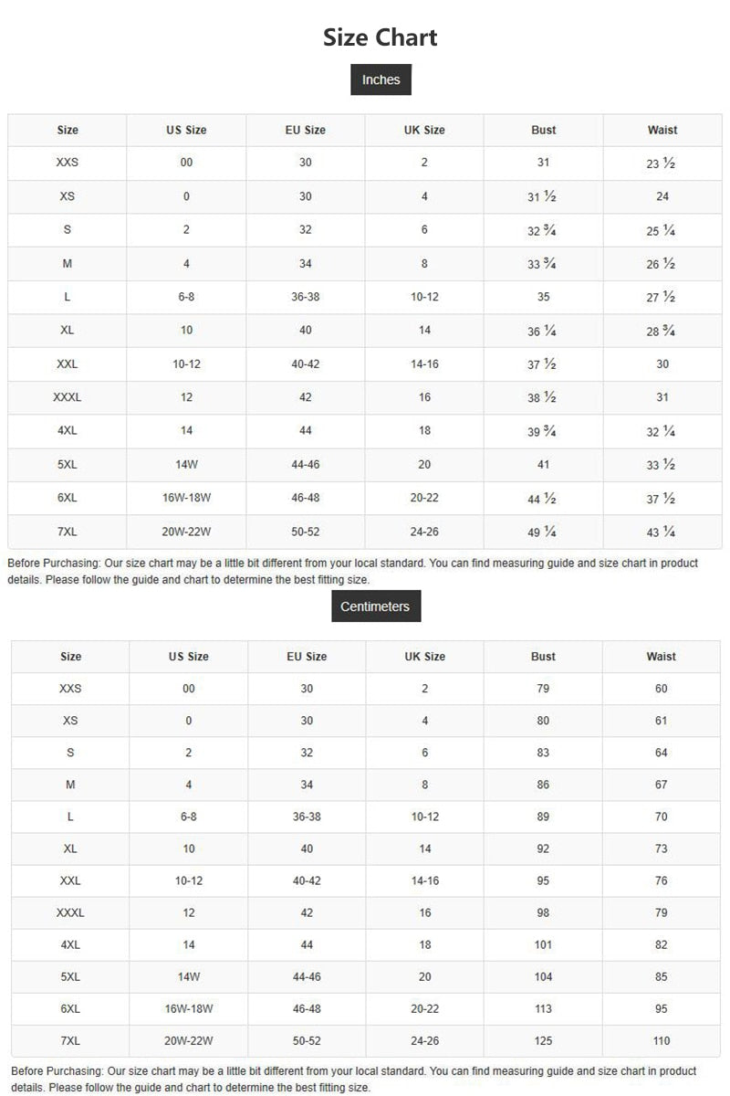Select the 5XL size cell in the inches table
The image size is (730, 1096).
(x=67, y=465)
